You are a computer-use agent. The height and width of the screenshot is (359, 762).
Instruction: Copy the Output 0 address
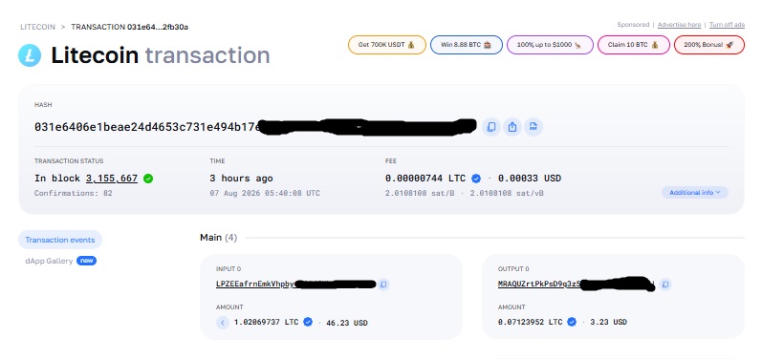click(x=665, y=284)
